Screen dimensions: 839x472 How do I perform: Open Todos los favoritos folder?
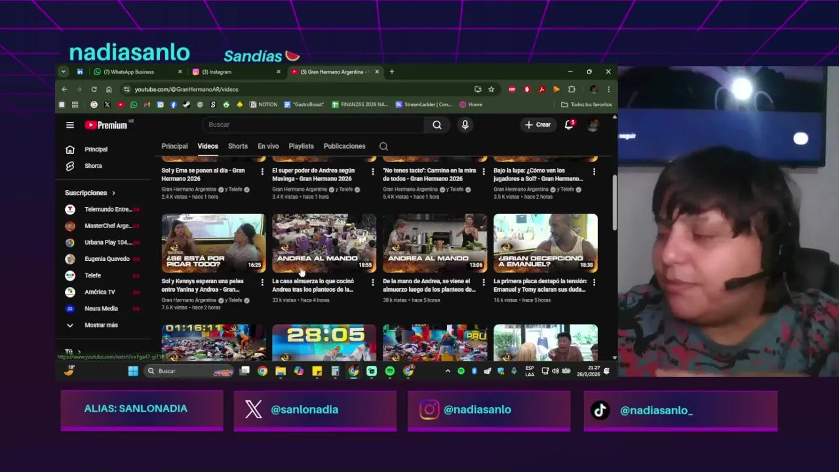pyautogui.click(x=587, y=104)
